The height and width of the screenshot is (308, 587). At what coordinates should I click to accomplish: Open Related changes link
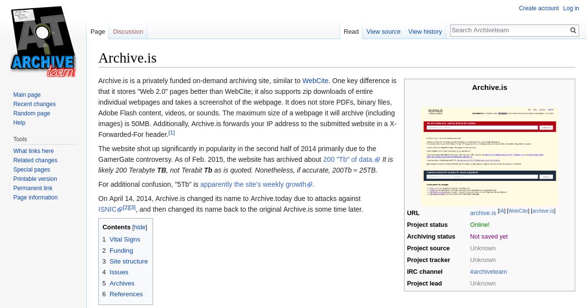point(35,160)
